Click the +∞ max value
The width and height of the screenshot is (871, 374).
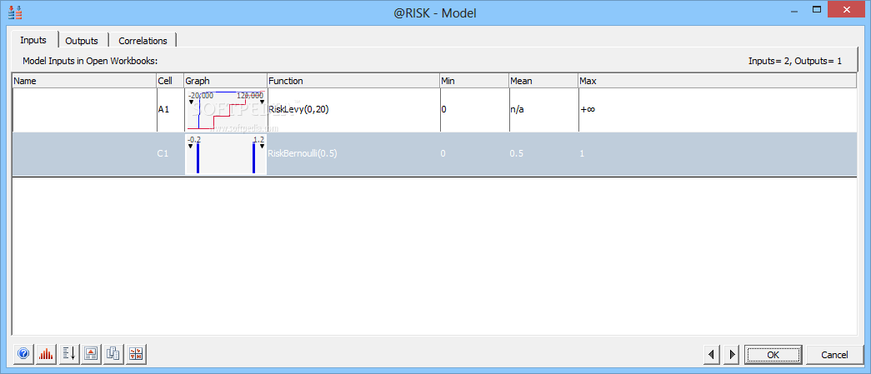coord(588,110)
